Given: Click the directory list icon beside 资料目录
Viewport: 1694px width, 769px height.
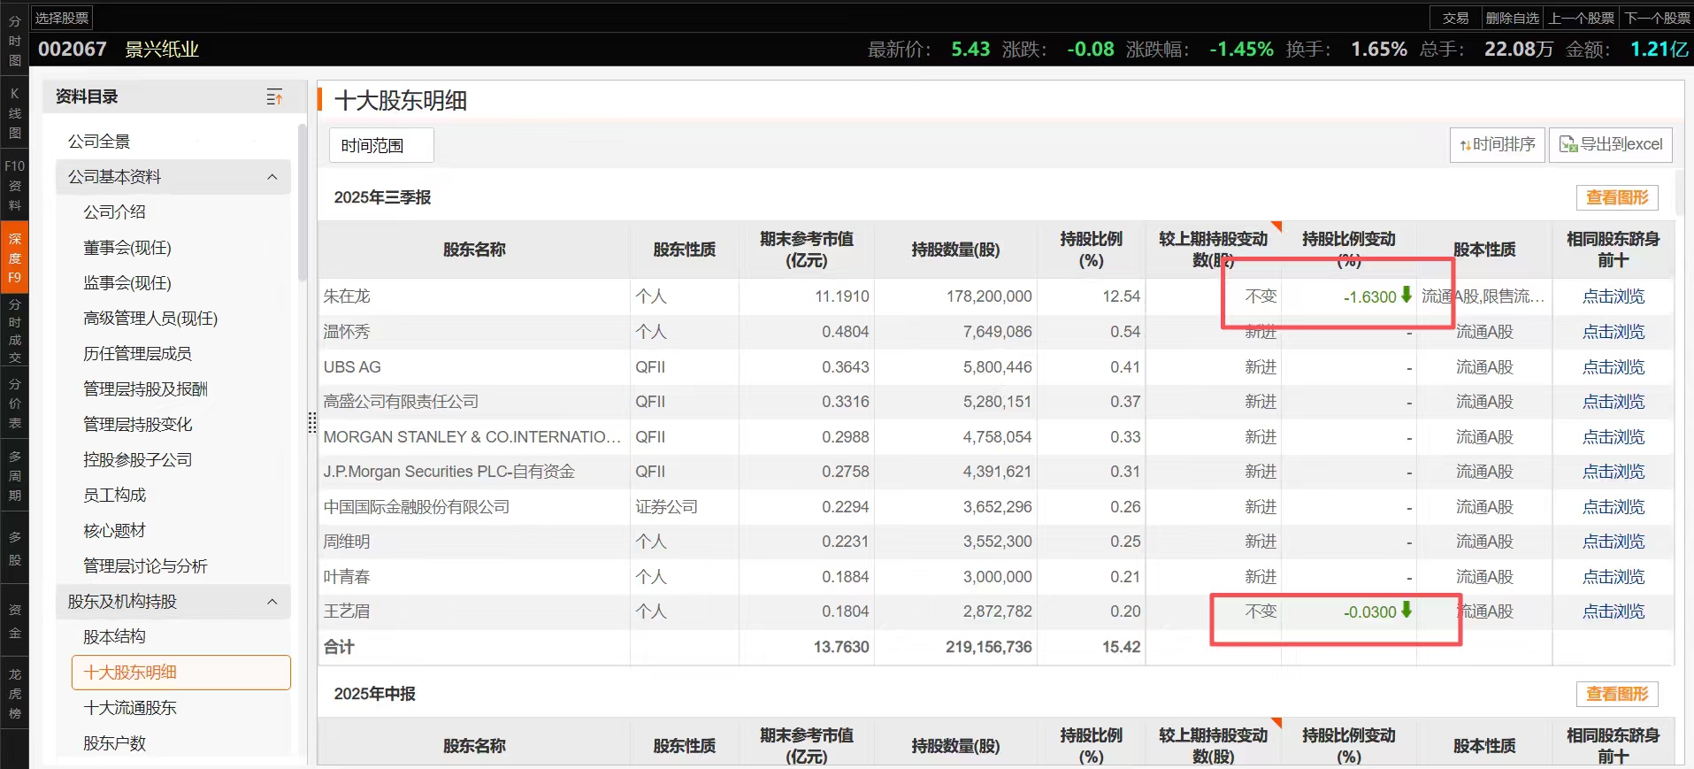Looking at the screenshot, I should tap(274, 97).
